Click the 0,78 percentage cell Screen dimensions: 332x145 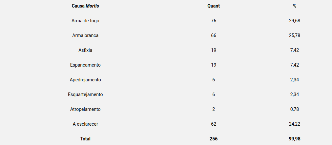tap(295, 109)
